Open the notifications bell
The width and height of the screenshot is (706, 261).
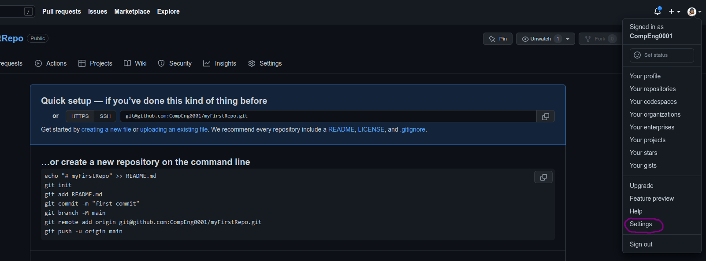pyautogui.click(x=657, y=11)
